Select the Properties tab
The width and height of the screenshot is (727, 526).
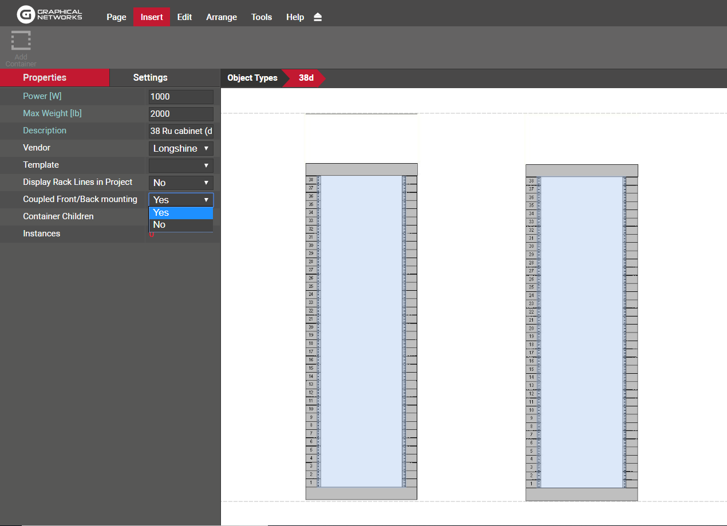(x=45, y=78)
